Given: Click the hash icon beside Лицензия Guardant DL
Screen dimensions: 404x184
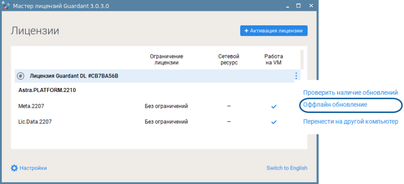Looking at the screenshot, I should 20,76.
